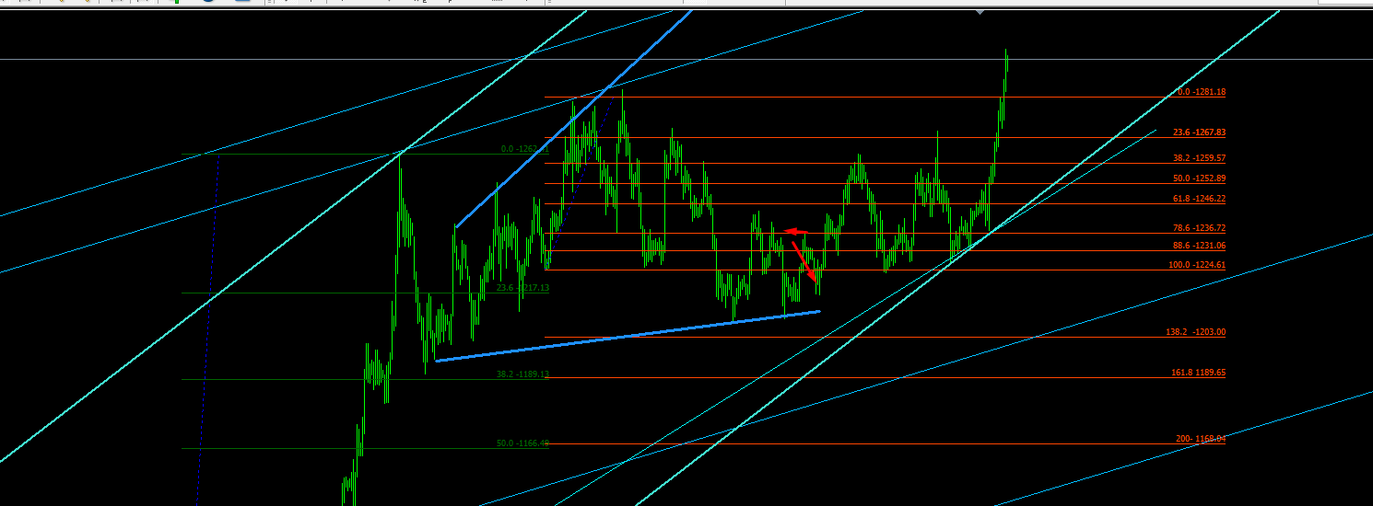Screen dimensions: 1373x506
Task: Select the 200- 1168.04 extension label
Action: click(x=1201, y=439)
